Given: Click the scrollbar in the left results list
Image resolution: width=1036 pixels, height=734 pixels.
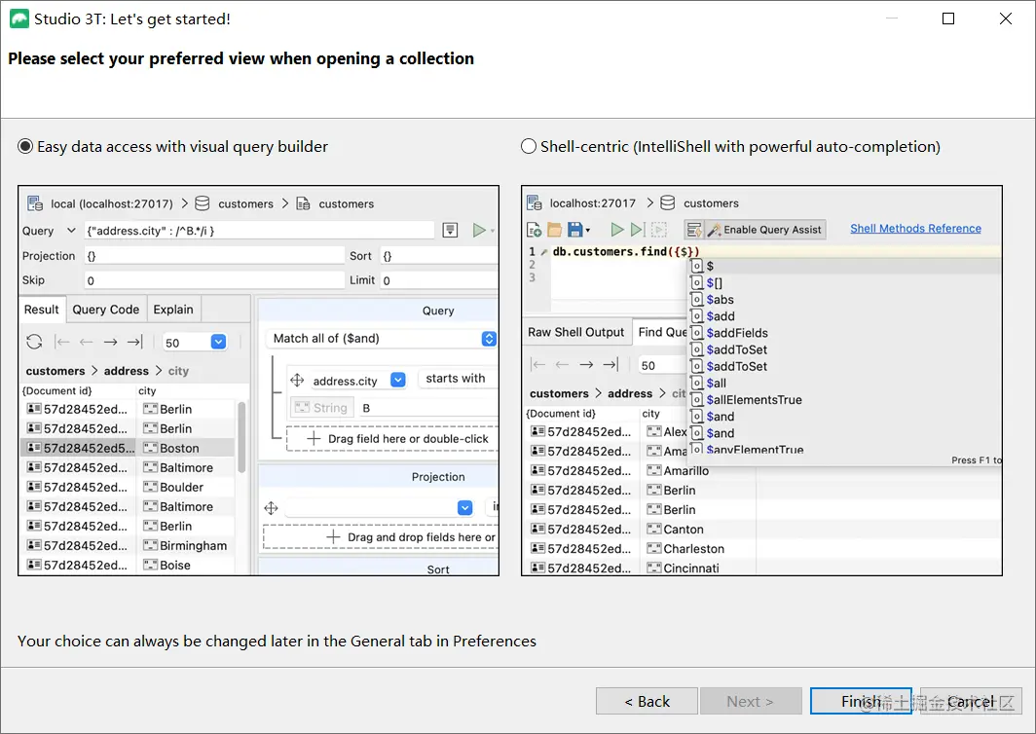Looking at the screenshot, I should [x=241, y=438].
